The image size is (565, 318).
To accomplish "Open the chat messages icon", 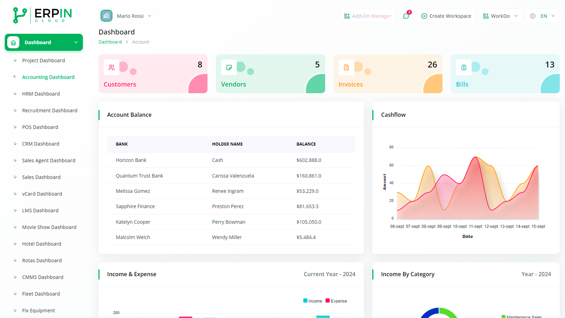I will pyautogui.click(x=406, y=16).
